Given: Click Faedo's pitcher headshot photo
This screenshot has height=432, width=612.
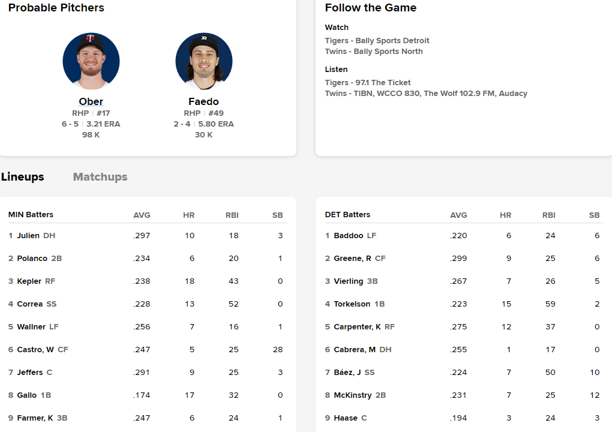Looking at the screenshot, I should click(203, 61).
